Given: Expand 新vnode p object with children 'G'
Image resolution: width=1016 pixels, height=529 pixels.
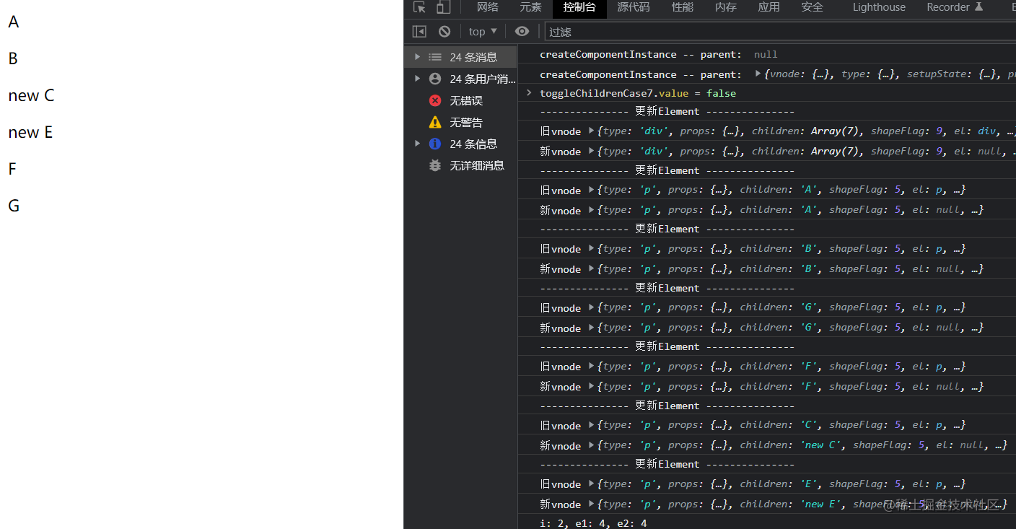Looking at the screenshot, I should point(592,328).
